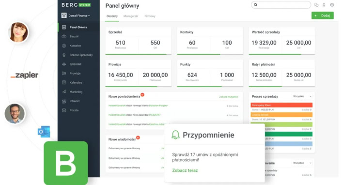Click the Intranet sidebar icon

pos(64,101)
